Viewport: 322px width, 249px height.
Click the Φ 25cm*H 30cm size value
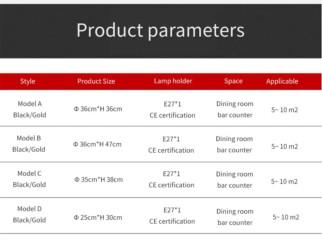tap(98, 218)
